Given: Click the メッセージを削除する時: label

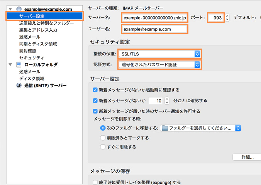Looking at the screenshot, I should [x=117, y=119].
